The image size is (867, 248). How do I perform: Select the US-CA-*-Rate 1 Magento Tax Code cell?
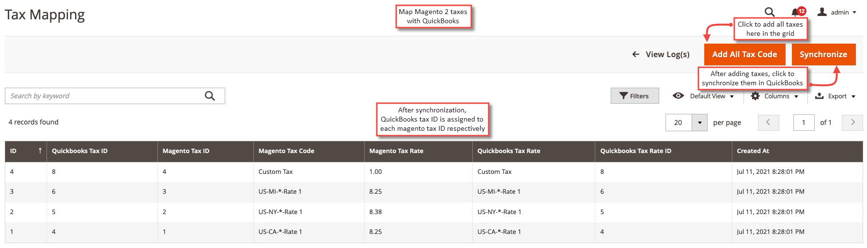[x=309, y=232]
